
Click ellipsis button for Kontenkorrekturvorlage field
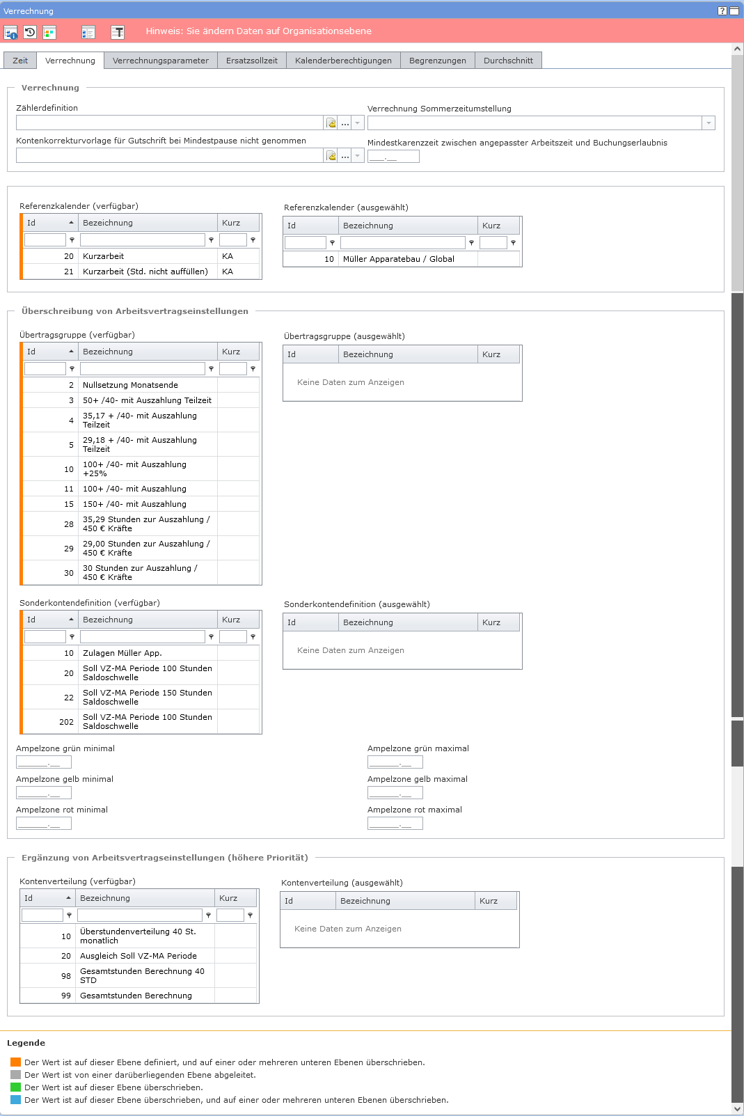[345, 156]
